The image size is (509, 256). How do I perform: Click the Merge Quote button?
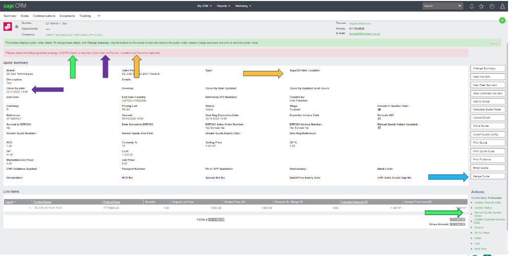[x=488, y=176]
